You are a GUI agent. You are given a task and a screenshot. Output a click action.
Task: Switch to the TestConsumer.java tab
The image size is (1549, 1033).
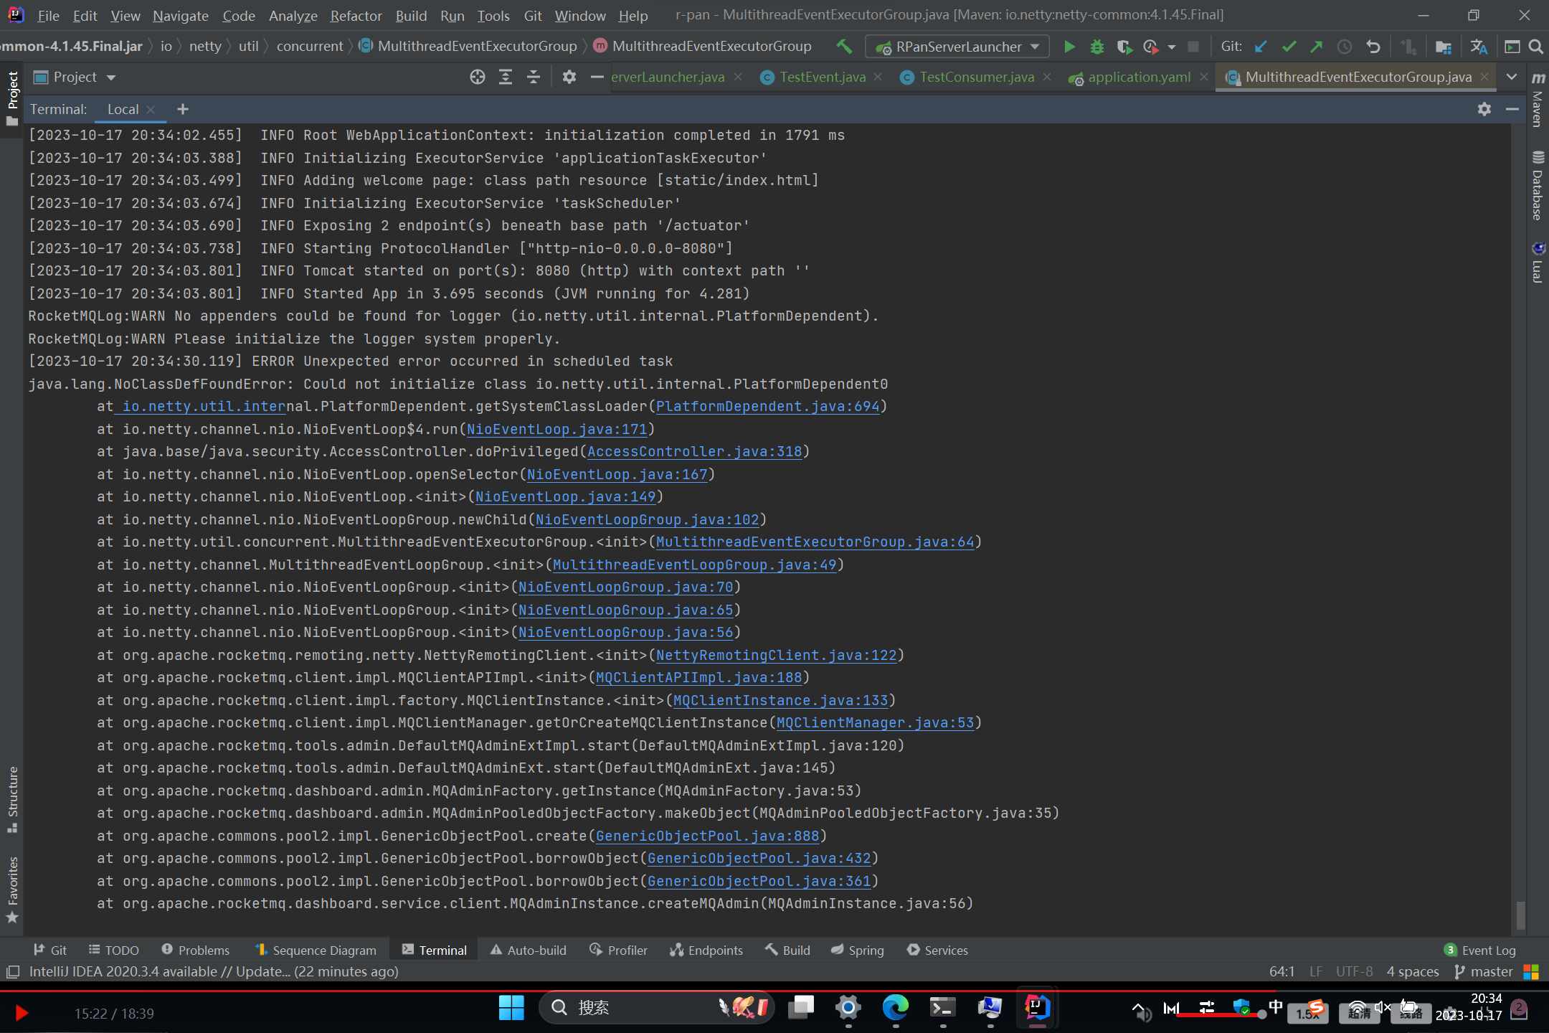click(976, 77)
